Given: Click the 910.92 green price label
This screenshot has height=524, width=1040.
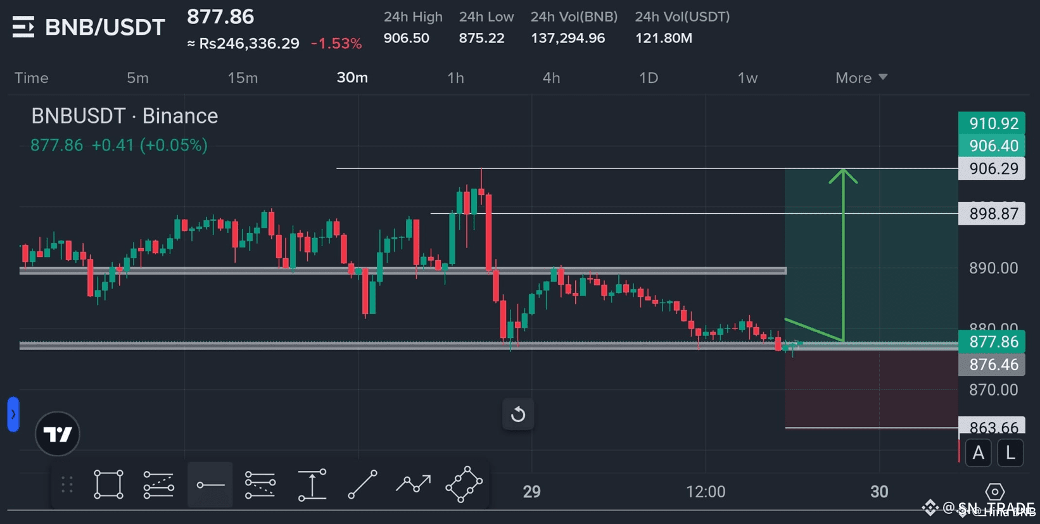Looking at the screenshot, I should click(992, 123).
